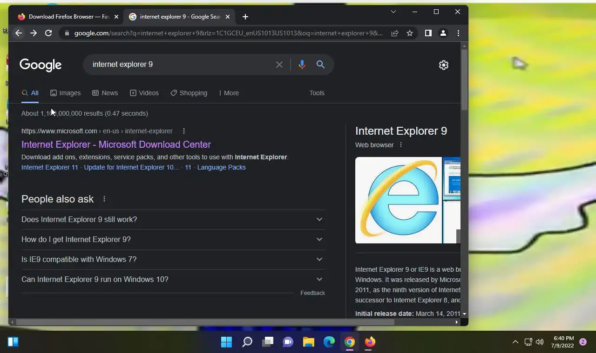Switch to News results tab
This screenshot has width=596, height=353.
point(105,93)
